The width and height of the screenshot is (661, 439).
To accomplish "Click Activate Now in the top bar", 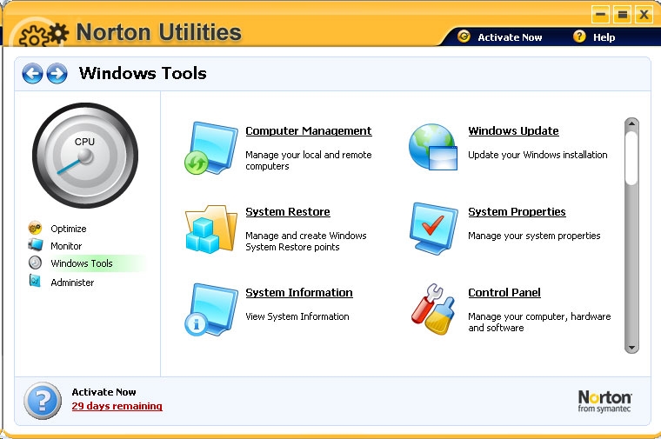I will [510, 37].
